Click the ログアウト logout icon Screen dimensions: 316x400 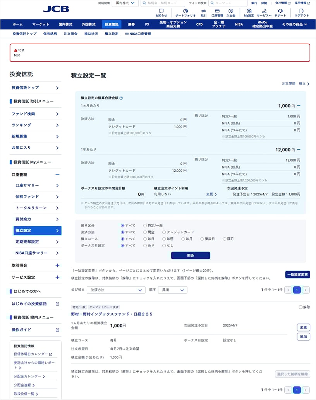tap(303, 11)
